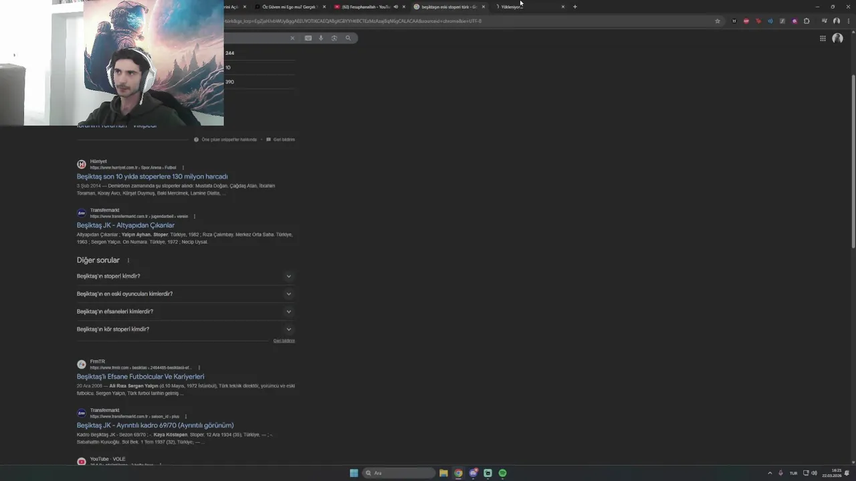Image resolution: width=856 pixels, height=481 pixels.
Task: Open the on-screen keyboard in search box
Action: point(308,38)
